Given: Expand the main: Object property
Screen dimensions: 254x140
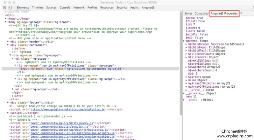Looking at the screenshot, I should [186, 80].
